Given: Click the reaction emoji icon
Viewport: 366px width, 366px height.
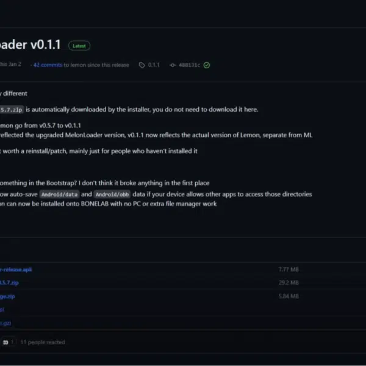Looking at the screenshot, I should point(5,342).
